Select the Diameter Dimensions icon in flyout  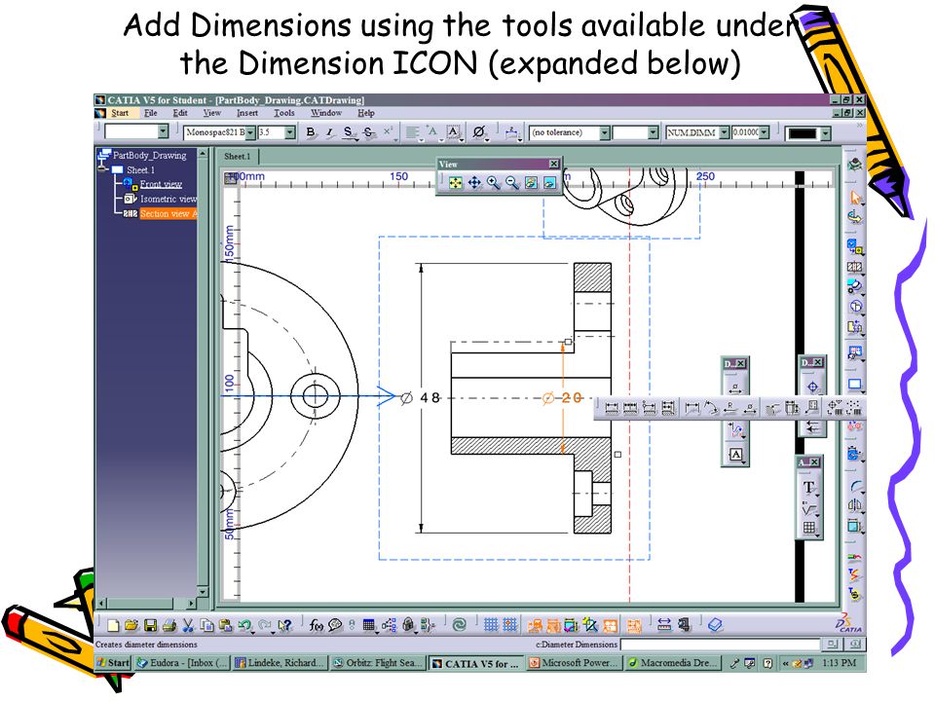[x=750, y=408]
